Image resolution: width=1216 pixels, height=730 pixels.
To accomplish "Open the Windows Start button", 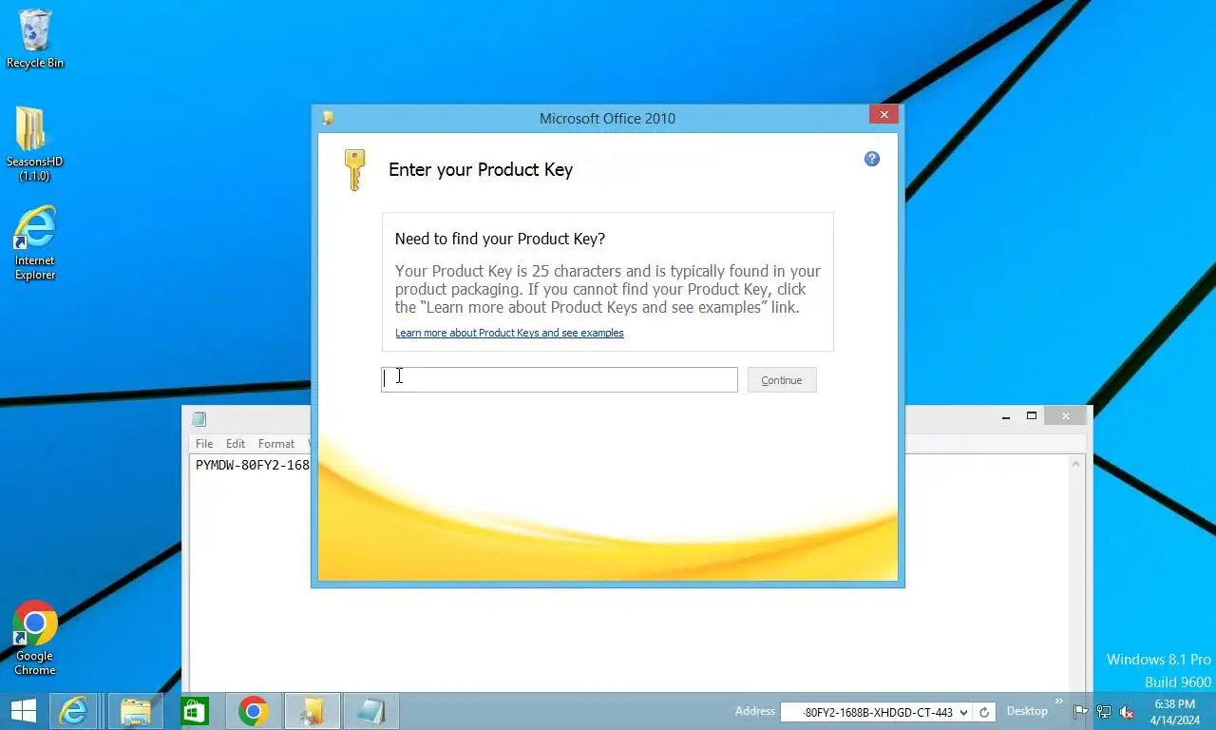I will (24, 711).
